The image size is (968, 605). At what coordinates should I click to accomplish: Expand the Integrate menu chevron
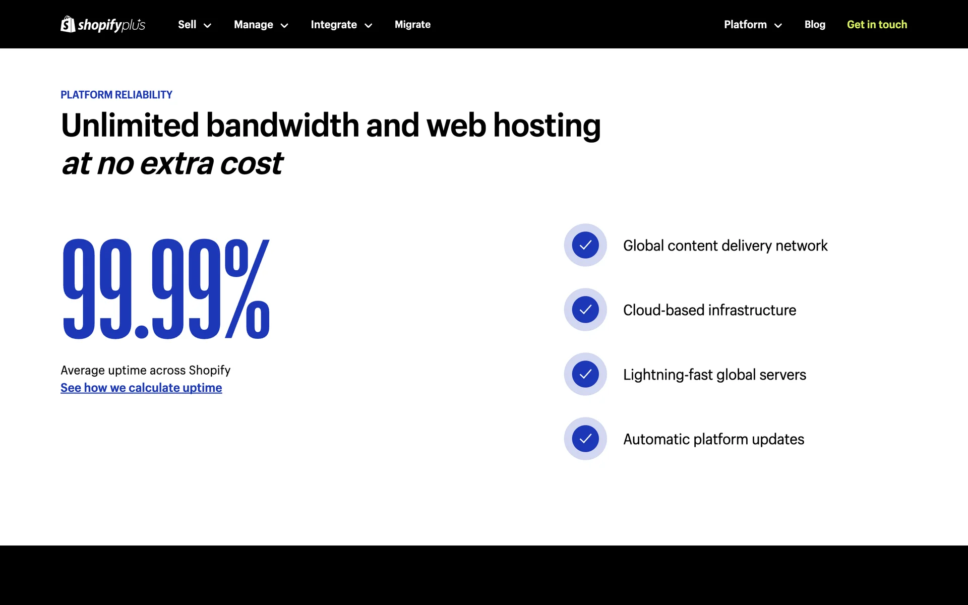click(369, 26)
